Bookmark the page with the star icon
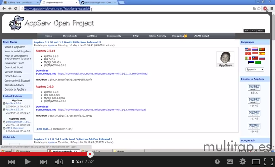The image size is (275, 167). point(259,9)
